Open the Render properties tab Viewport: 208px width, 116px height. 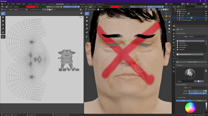174,33
